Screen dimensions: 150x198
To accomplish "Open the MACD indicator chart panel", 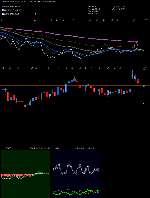I will [25, 174].
